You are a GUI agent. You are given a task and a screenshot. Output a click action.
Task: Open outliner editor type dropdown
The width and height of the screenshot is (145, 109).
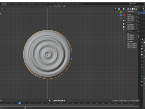[143, 6]
